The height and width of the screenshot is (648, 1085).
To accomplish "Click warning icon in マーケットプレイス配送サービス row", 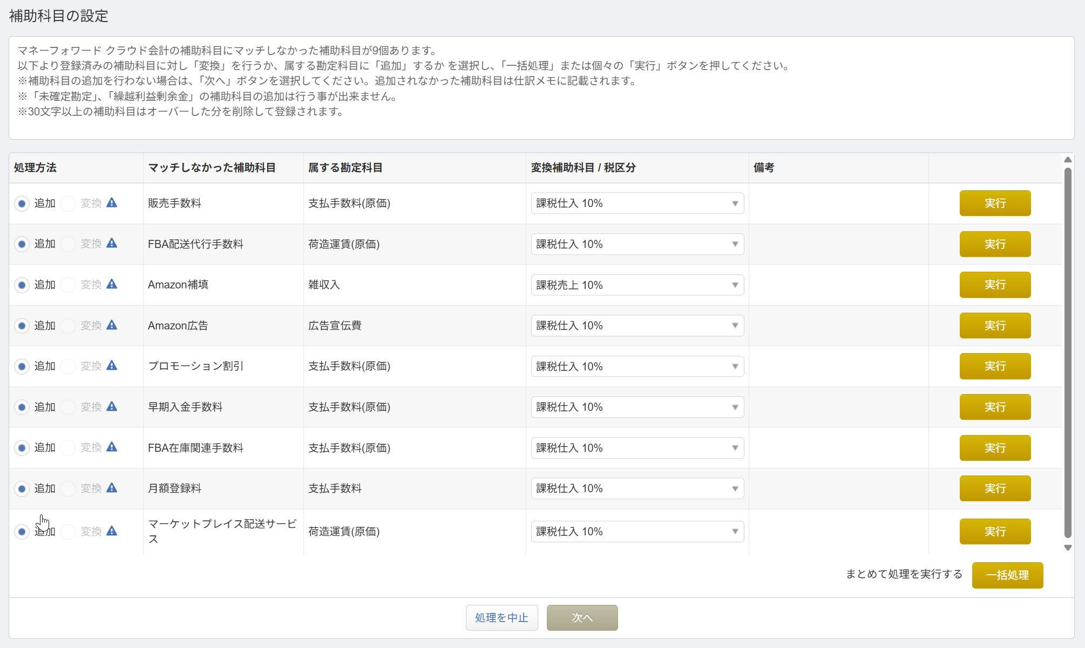I will (x=112, y=531).
